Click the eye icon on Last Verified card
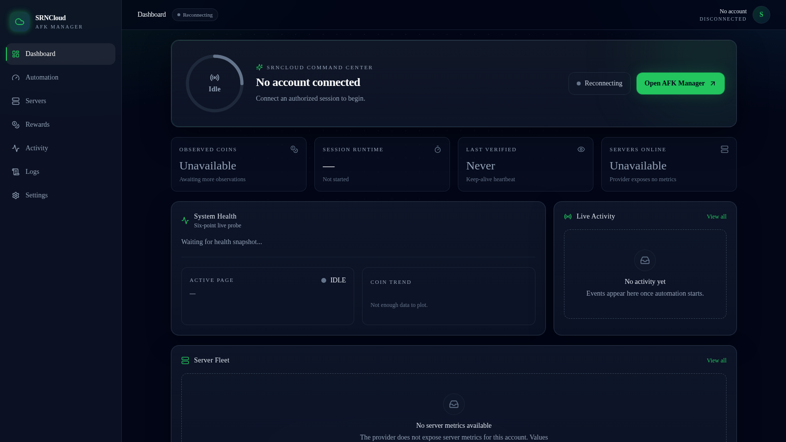 click(x=581, y=149)
